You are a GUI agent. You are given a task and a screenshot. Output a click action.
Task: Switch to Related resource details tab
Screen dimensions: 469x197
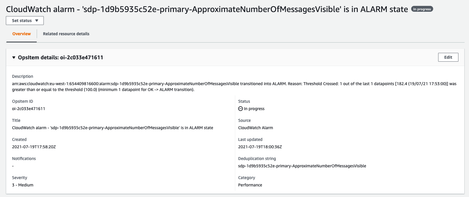tap(66, 34)
